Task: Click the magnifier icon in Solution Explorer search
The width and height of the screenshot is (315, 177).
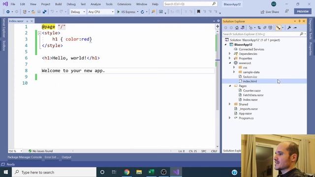Action: tap(301, 34)
